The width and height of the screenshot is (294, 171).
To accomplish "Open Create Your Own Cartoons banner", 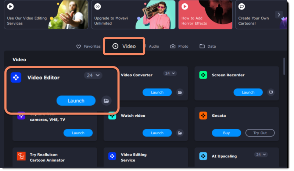I will coord(261,15).
